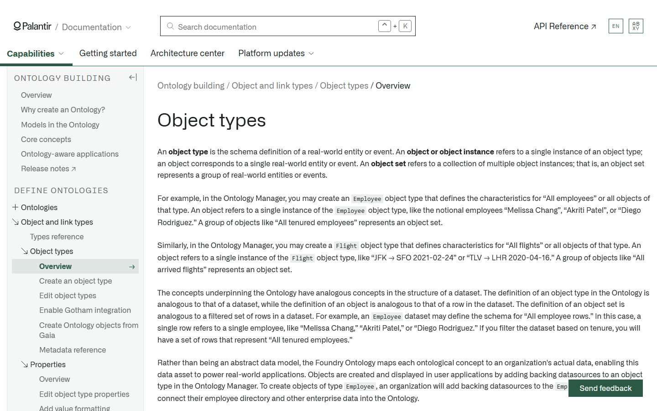Open Enable Gotham integration page

pos(85,310)
